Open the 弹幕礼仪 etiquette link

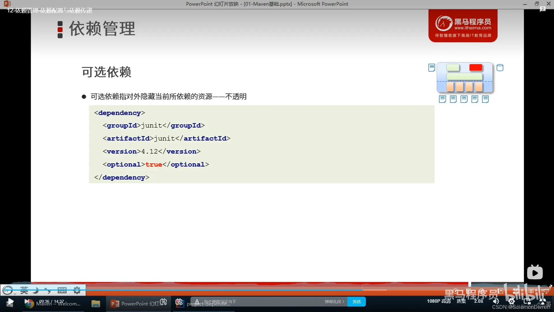334,302
